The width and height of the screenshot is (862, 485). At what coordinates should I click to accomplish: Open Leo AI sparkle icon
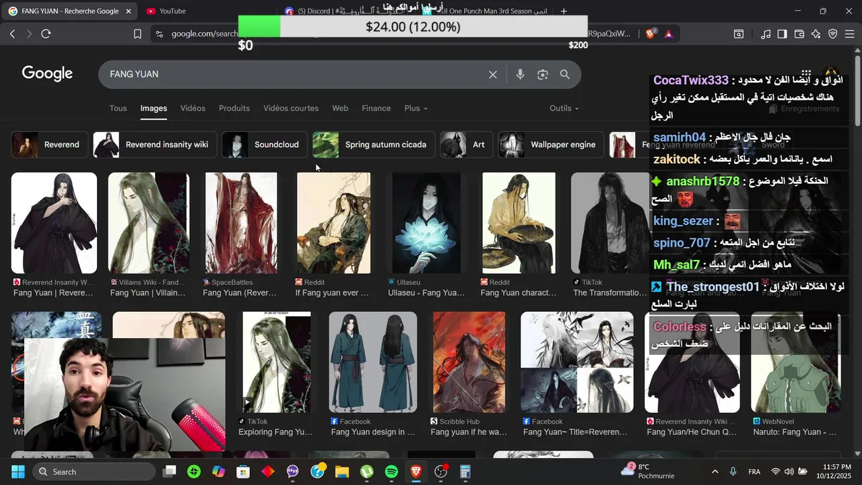click(x=816, y=34)
